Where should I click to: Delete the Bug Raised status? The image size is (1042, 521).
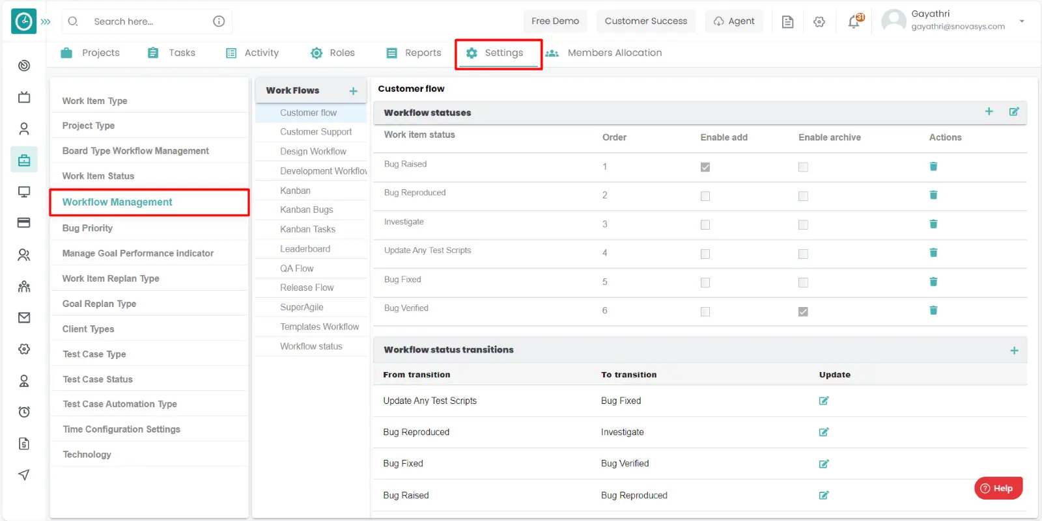pyautogui.click(x=933, y=167)
